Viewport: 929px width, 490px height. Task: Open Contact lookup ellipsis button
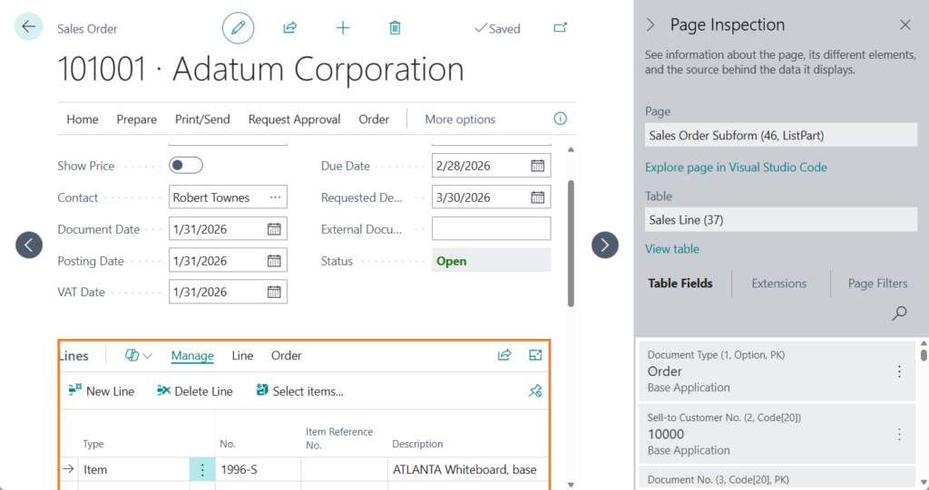point(276,197)
